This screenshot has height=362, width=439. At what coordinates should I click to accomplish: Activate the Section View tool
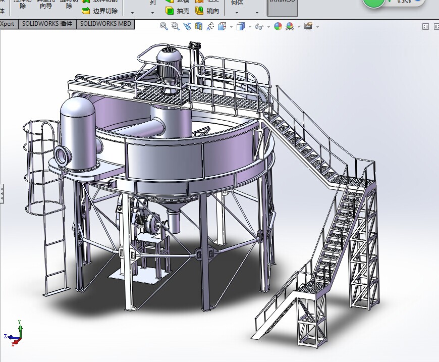click(x=199, y=26)
